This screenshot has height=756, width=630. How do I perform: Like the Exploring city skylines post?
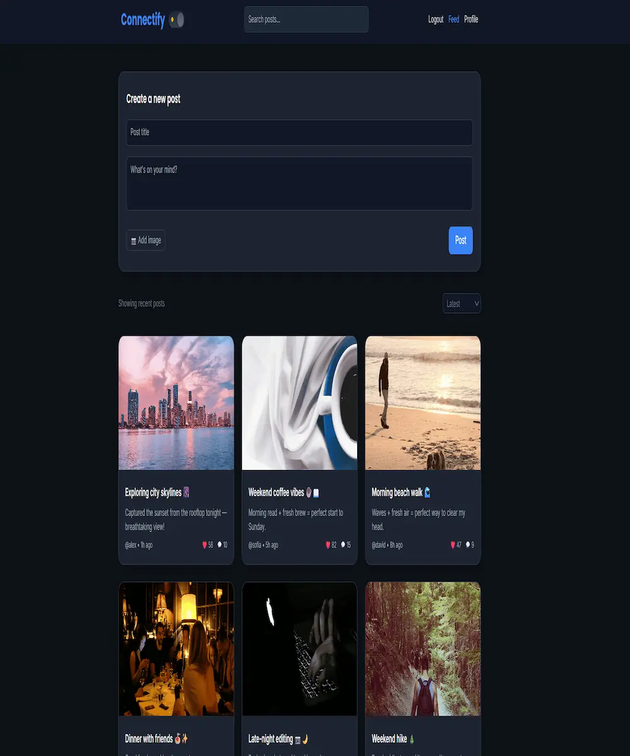tap(205, 545)
